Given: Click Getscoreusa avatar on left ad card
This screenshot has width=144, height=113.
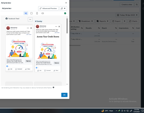Looking at the screenshot, I should [x=8, y=28].
